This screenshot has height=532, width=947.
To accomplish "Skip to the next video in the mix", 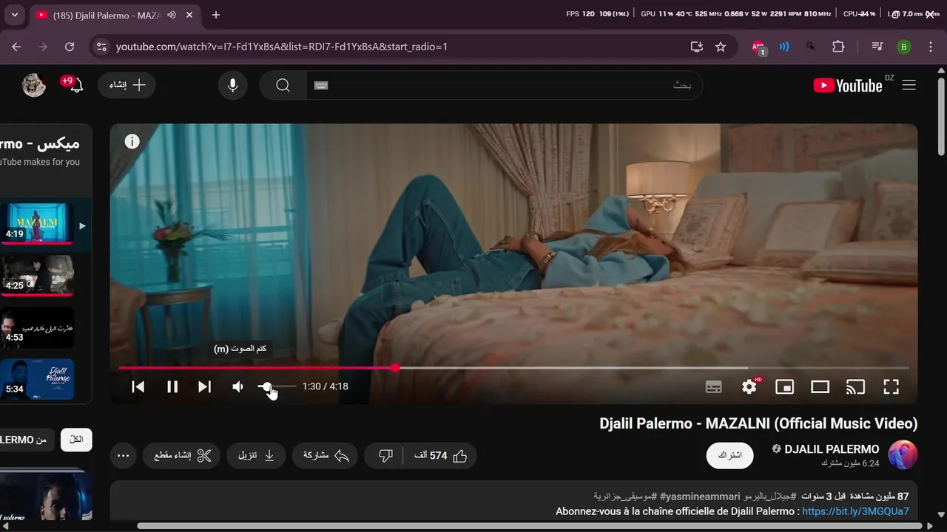I will pos(205,386).
